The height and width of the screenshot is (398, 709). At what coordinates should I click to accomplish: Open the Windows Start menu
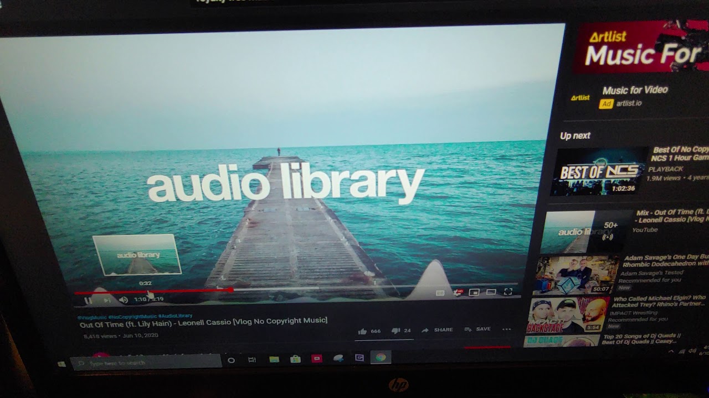tap(61, 364)
